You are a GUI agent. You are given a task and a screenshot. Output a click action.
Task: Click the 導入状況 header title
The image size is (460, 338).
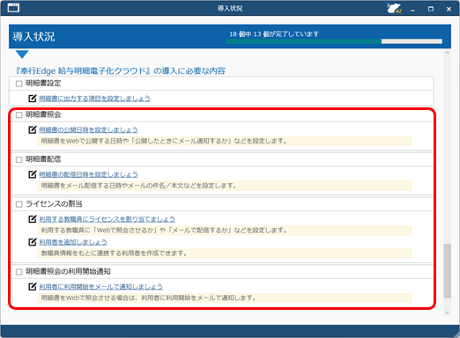coord(33,37)
